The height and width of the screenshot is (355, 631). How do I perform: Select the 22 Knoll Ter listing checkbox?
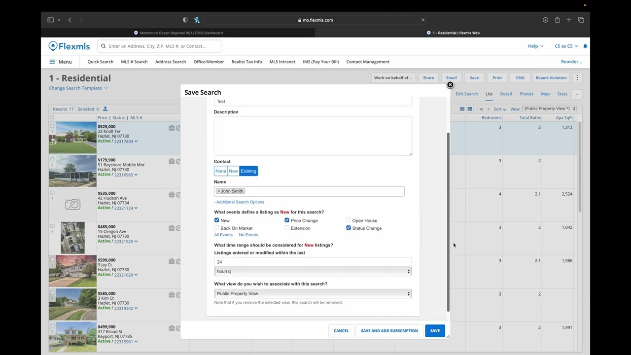click(52, 126)
